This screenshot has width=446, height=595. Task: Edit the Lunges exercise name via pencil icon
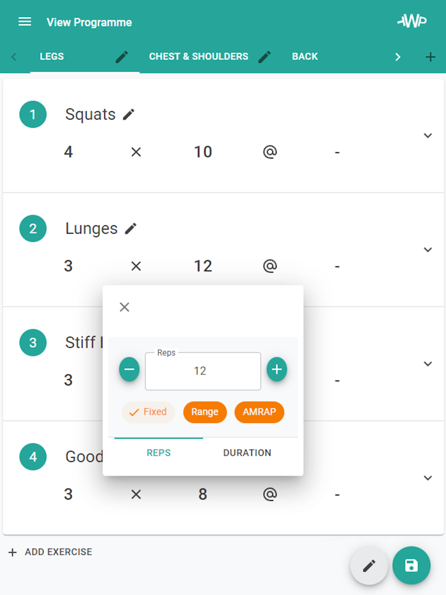pos(131,228)
